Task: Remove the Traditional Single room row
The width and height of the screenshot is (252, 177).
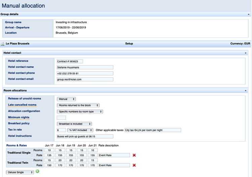Action: 134,155
